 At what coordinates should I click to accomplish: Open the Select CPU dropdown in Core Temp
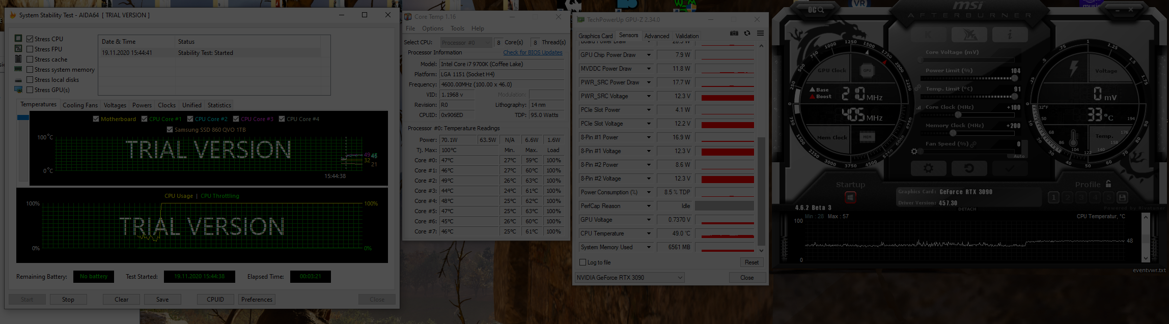point(466,42)
